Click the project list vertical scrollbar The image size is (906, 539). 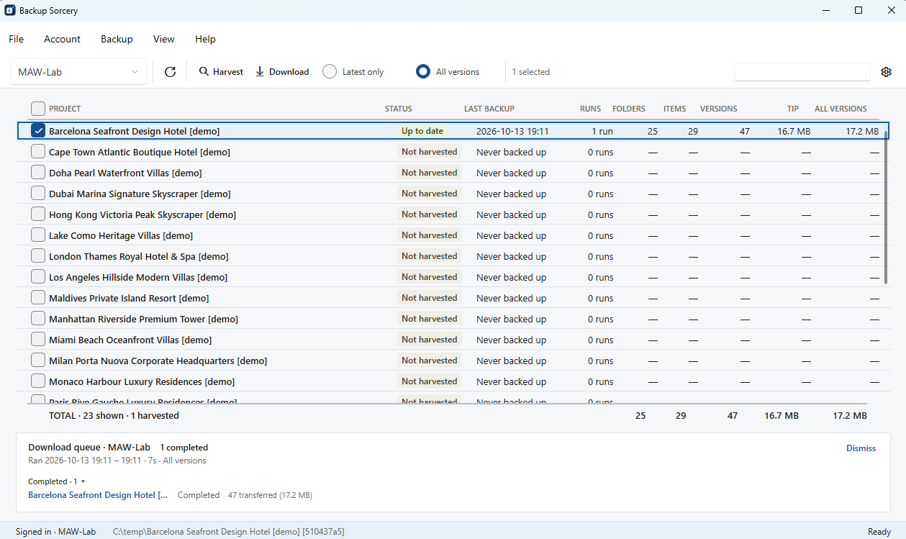tap(887, 209)
